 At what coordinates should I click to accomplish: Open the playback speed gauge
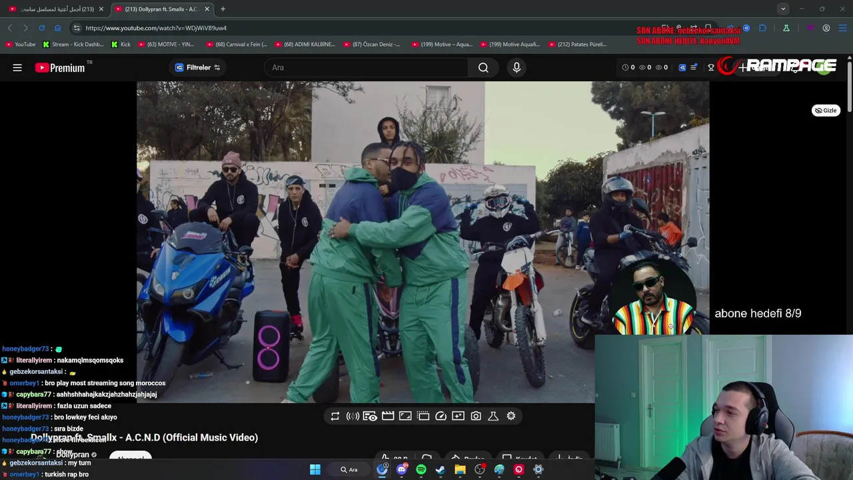click(x=440, y=416)
